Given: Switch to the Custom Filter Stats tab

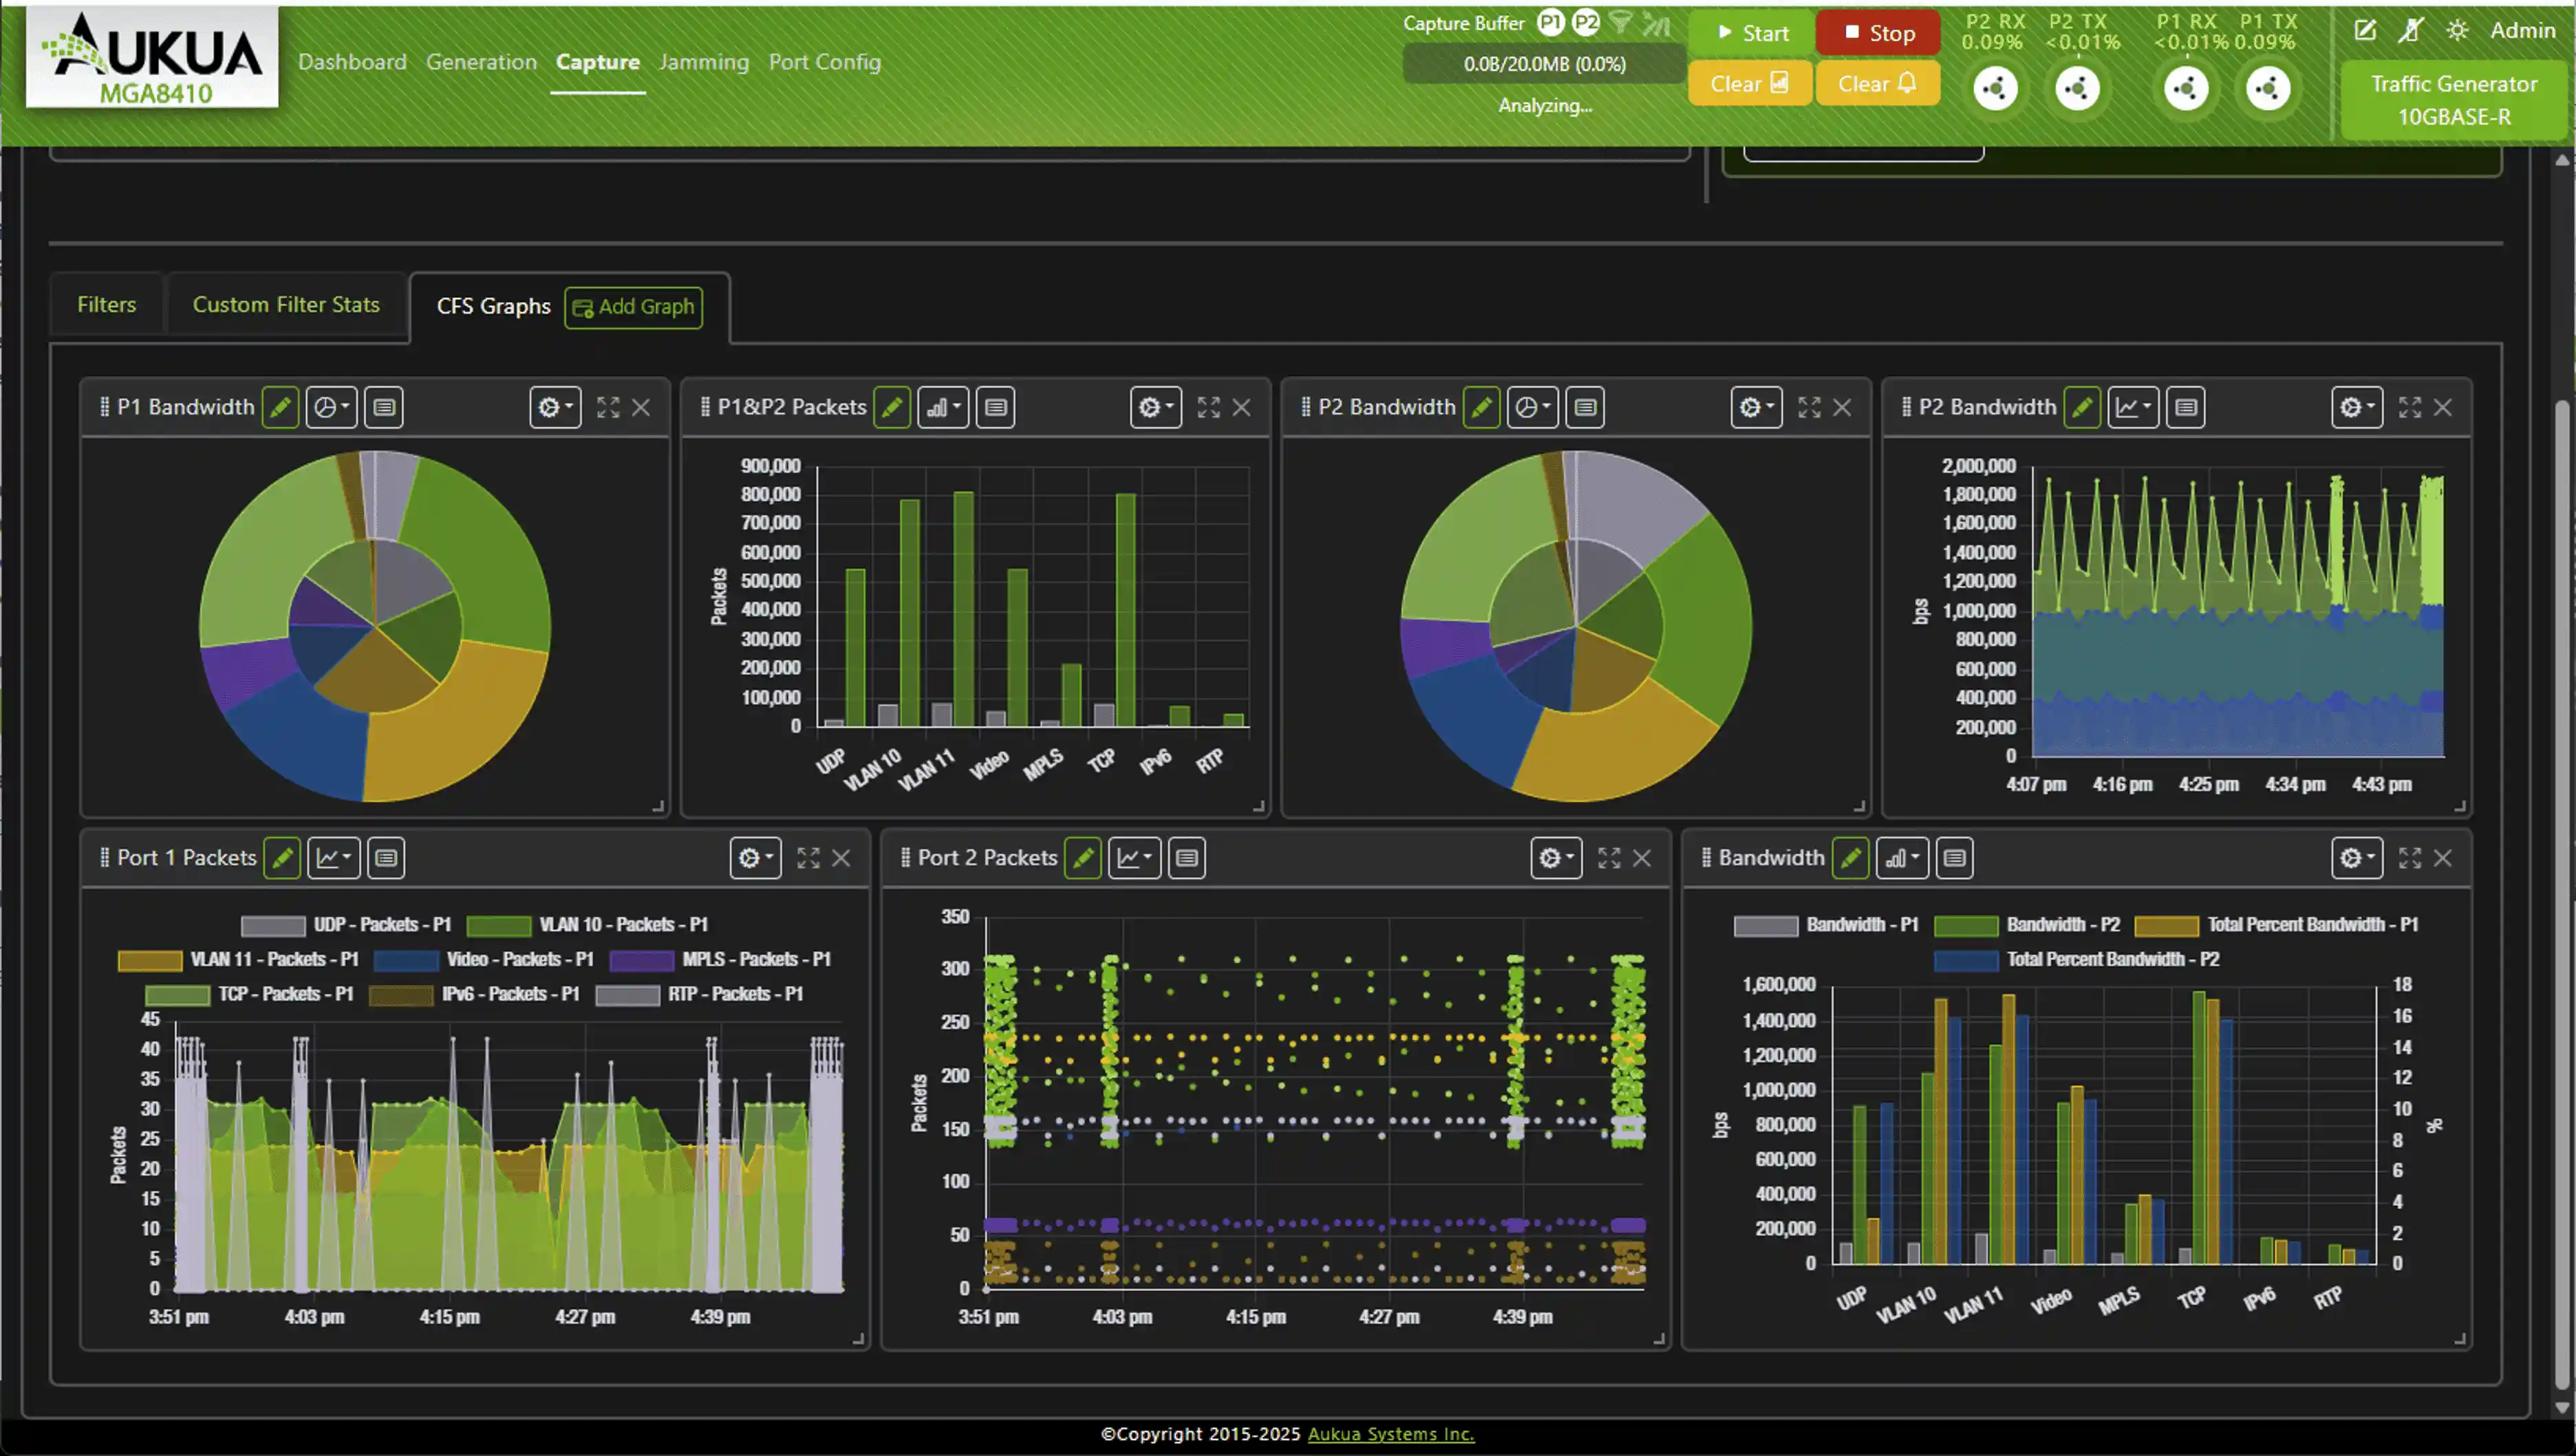Looking at the screenshot, I should tap(286, 305).
